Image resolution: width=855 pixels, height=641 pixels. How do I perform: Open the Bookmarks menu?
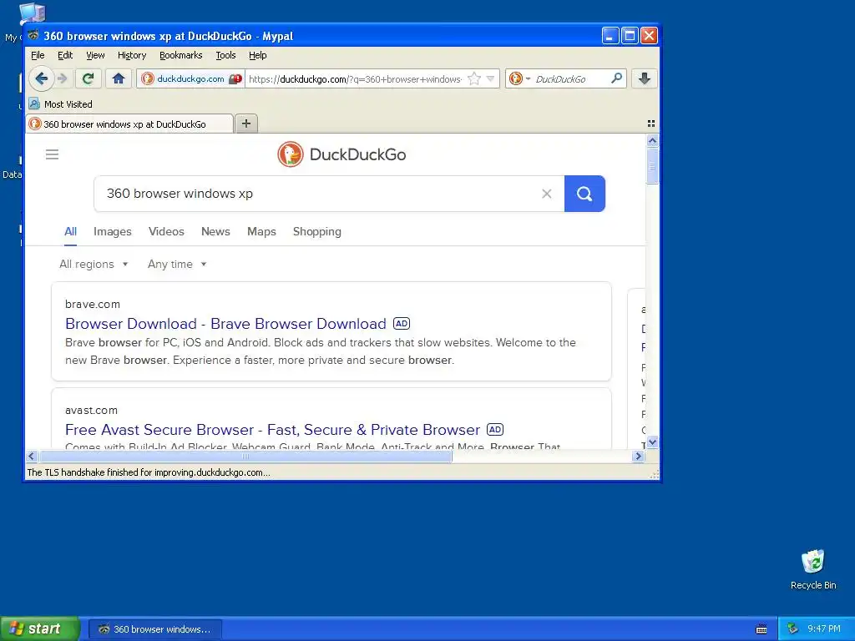click(x=180, y=55)
